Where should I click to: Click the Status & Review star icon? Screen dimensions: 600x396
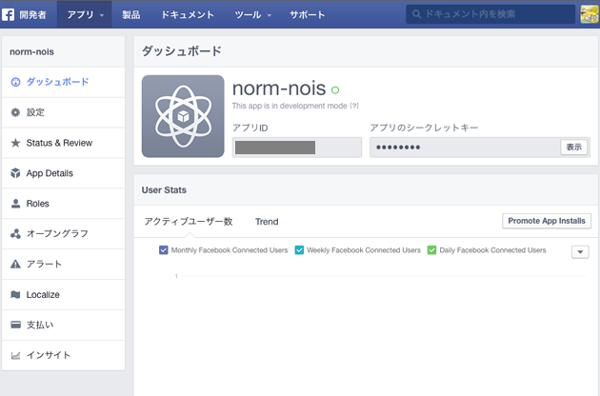pyautogui.click(x=15, y=143)
